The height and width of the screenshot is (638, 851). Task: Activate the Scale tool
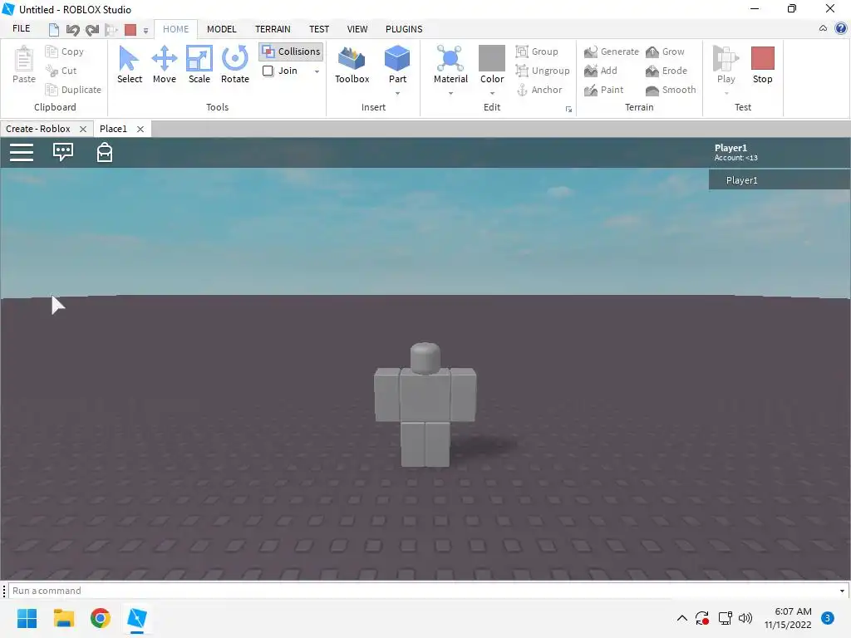[199, 65]
